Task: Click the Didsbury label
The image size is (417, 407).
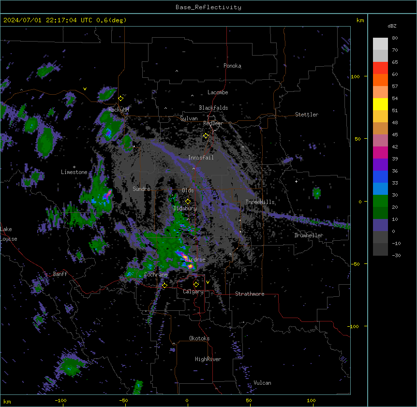Action: click(185, 208)
